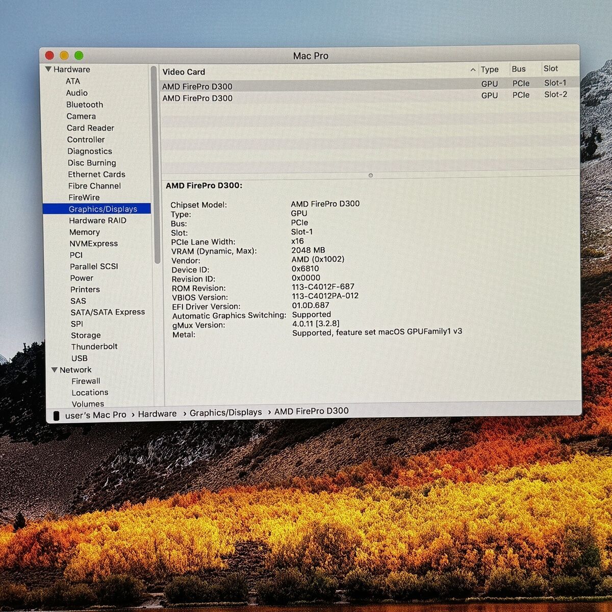
Task: Open the SATA/SATA Express entry
Action: click(x=108, y=312)
